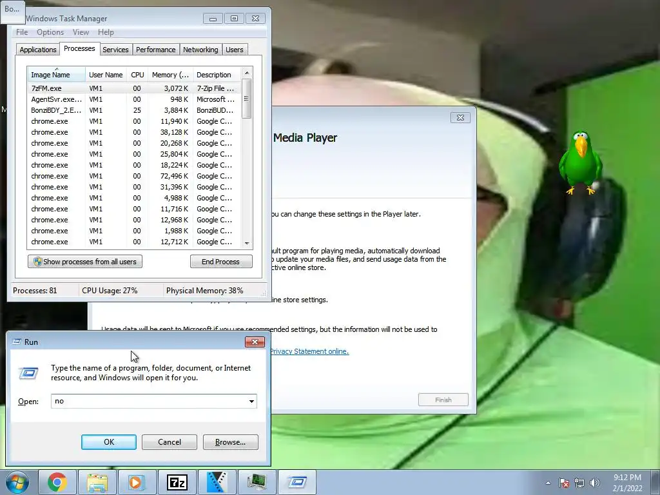Click the End Process button
Image resolution: width=660 pixels, height=495 pixels.
coord(221,262)
